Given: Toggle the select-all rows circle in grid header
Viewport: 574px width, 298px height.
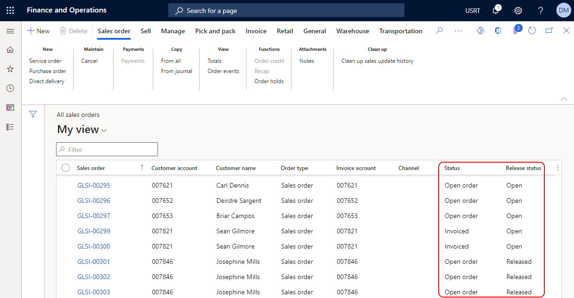Looking at the screenshot, I should click(66, 168).
